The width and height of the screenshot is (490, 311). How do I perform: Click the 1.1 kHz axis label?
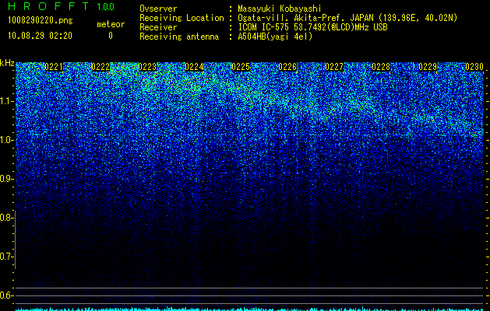[x=7, y=101]
